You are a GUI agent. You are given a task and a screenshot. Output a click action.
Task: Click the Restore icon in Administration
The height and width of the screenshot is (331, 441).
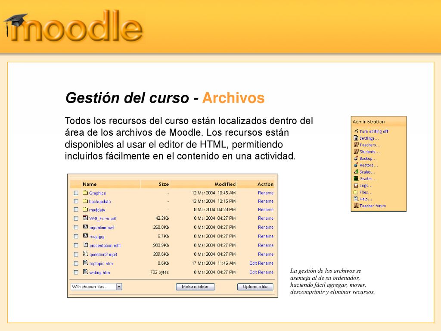tap(356, 165)
